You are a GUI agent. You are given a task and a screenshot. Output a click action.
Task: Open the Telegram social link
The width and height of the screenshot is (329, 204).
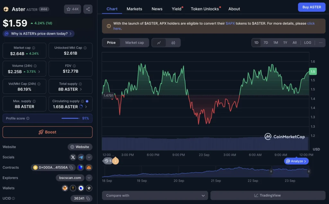81,157
